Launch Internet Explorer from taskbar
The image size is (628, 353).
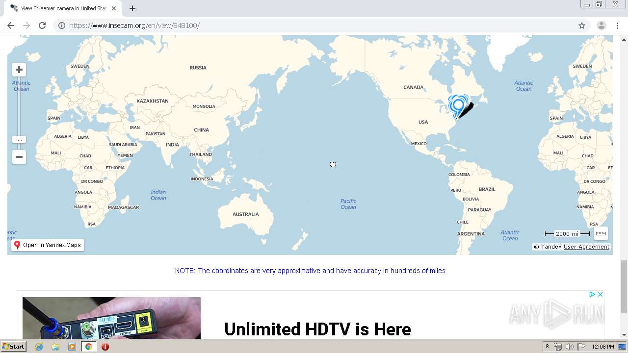(39, 347)
